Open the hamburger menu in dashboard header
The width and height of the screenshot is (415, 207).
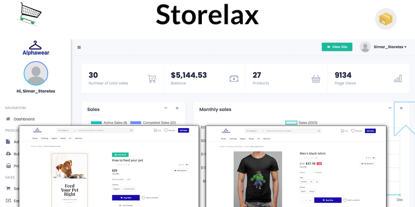point(79,48)
